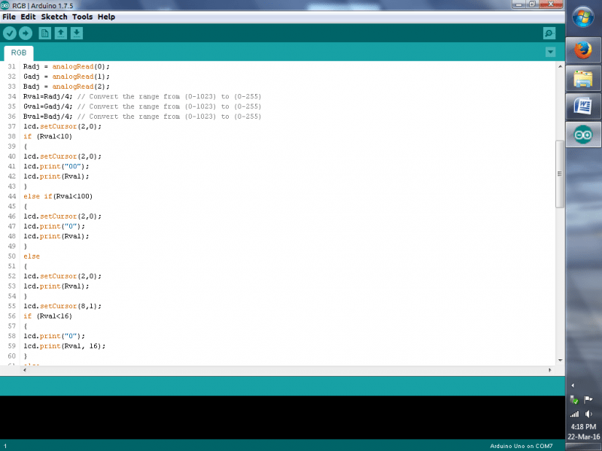Expand the sketch tab dropdown menu
602x451 pixels.
tap(550, 51)
